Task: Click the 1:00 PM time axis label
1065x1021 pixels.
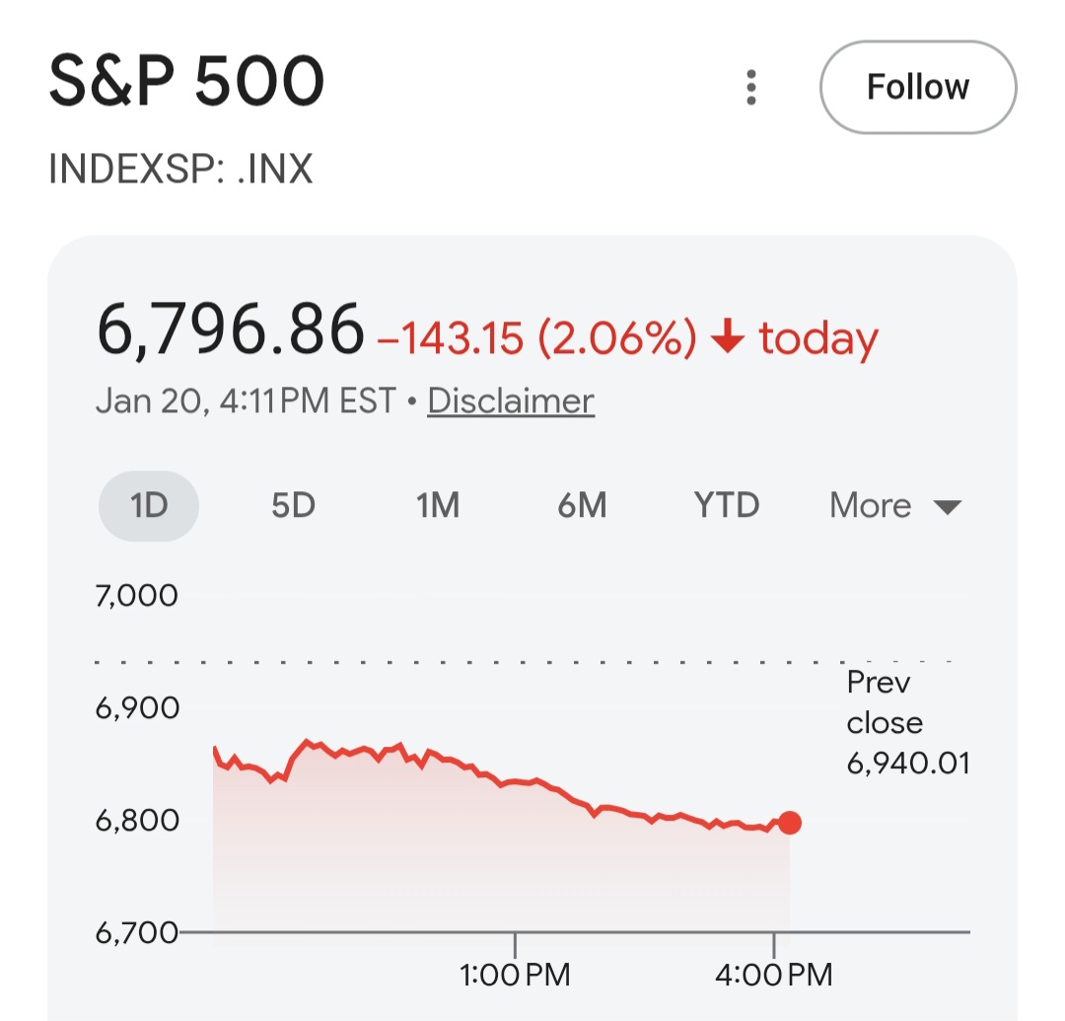Action: [x=515, y=976]
